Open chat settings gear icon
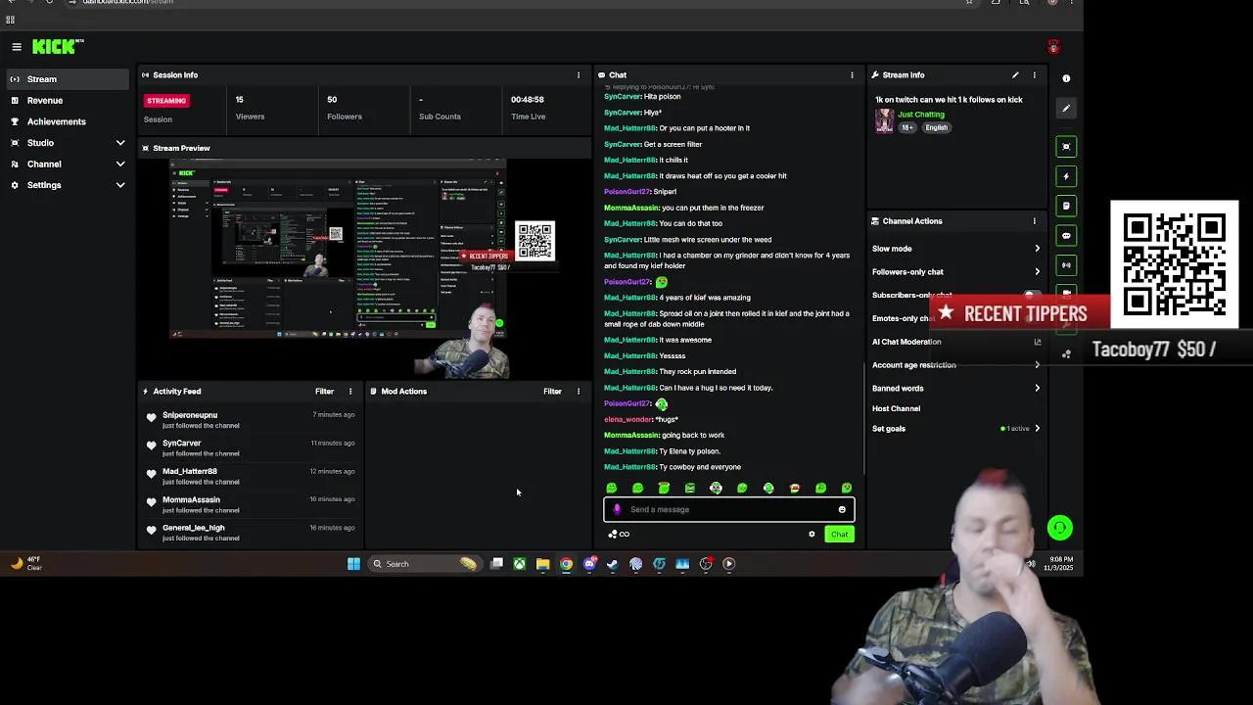Image resolution: width=1253 pixels, height=705 pixels. 812,535
